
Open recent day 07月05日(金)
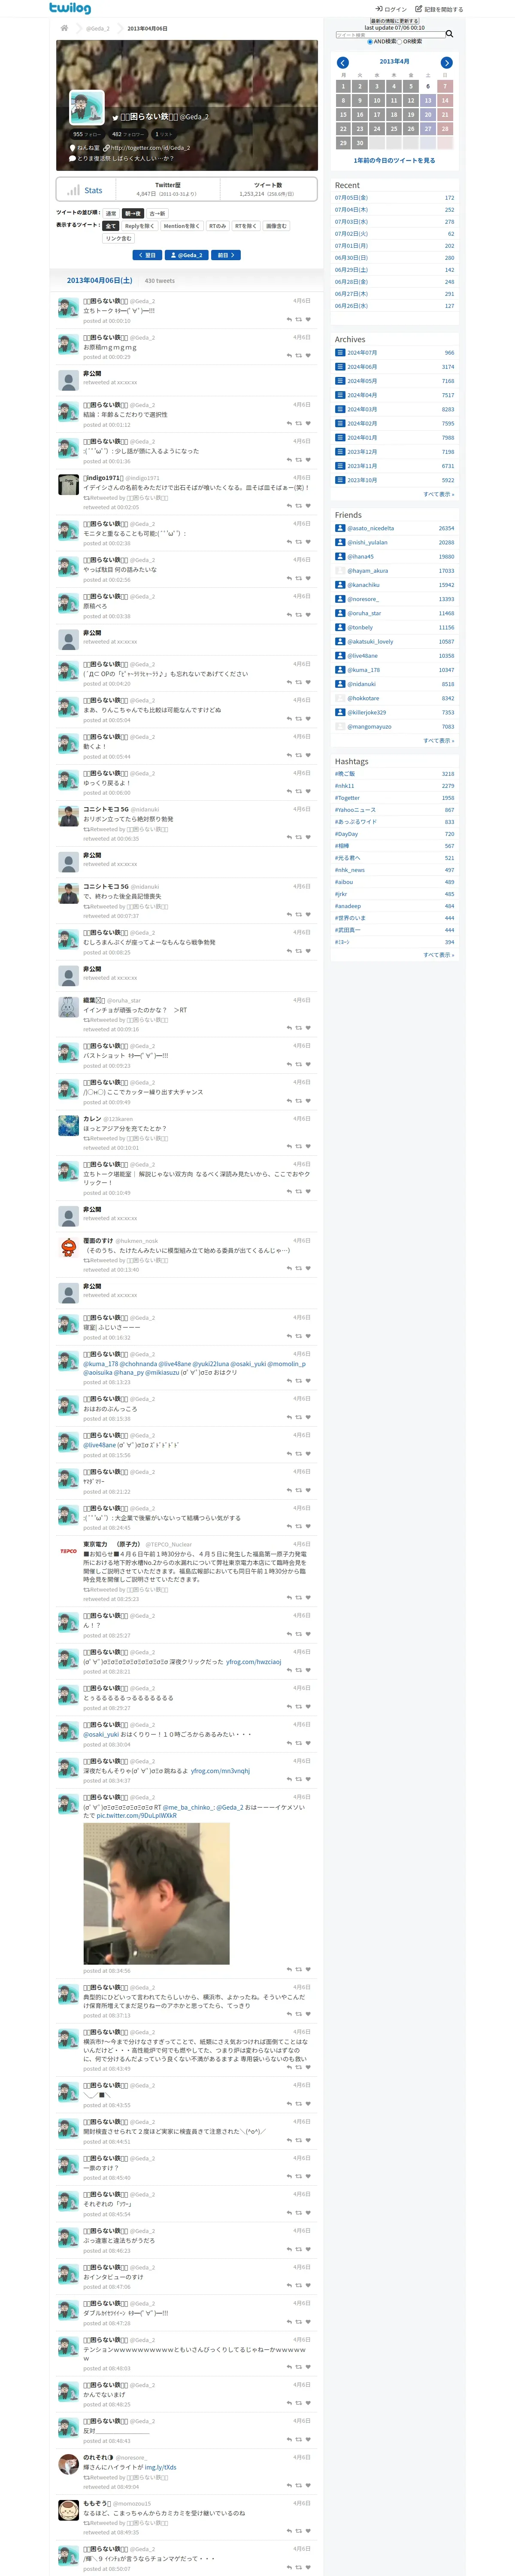tap(351, 198)
